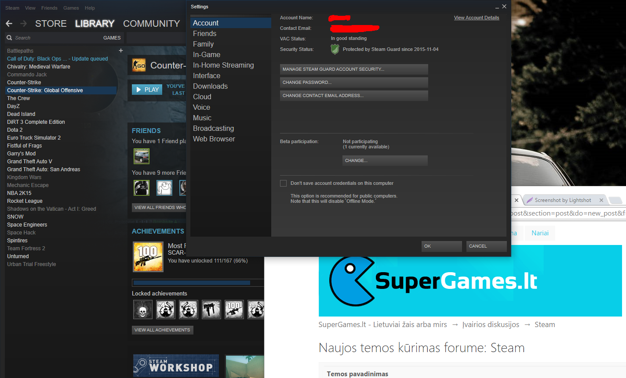Select Downloads settings category

click(x=231, y=86)
